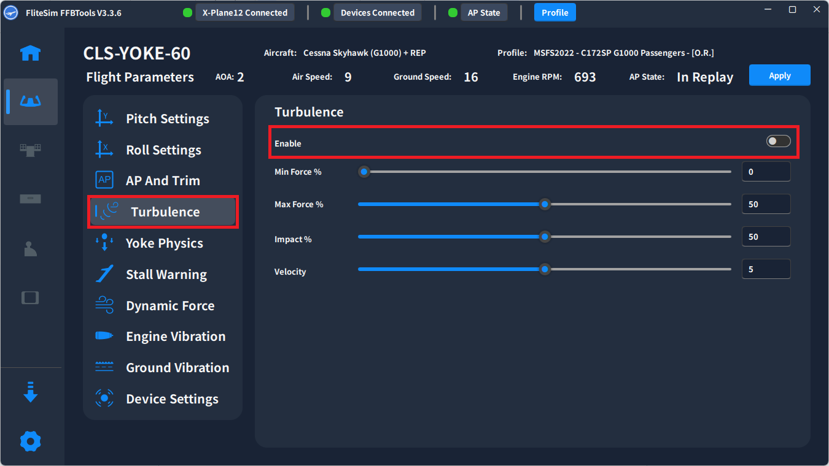
Task: Click the Devices Connected status button
Action: (378, 12)
